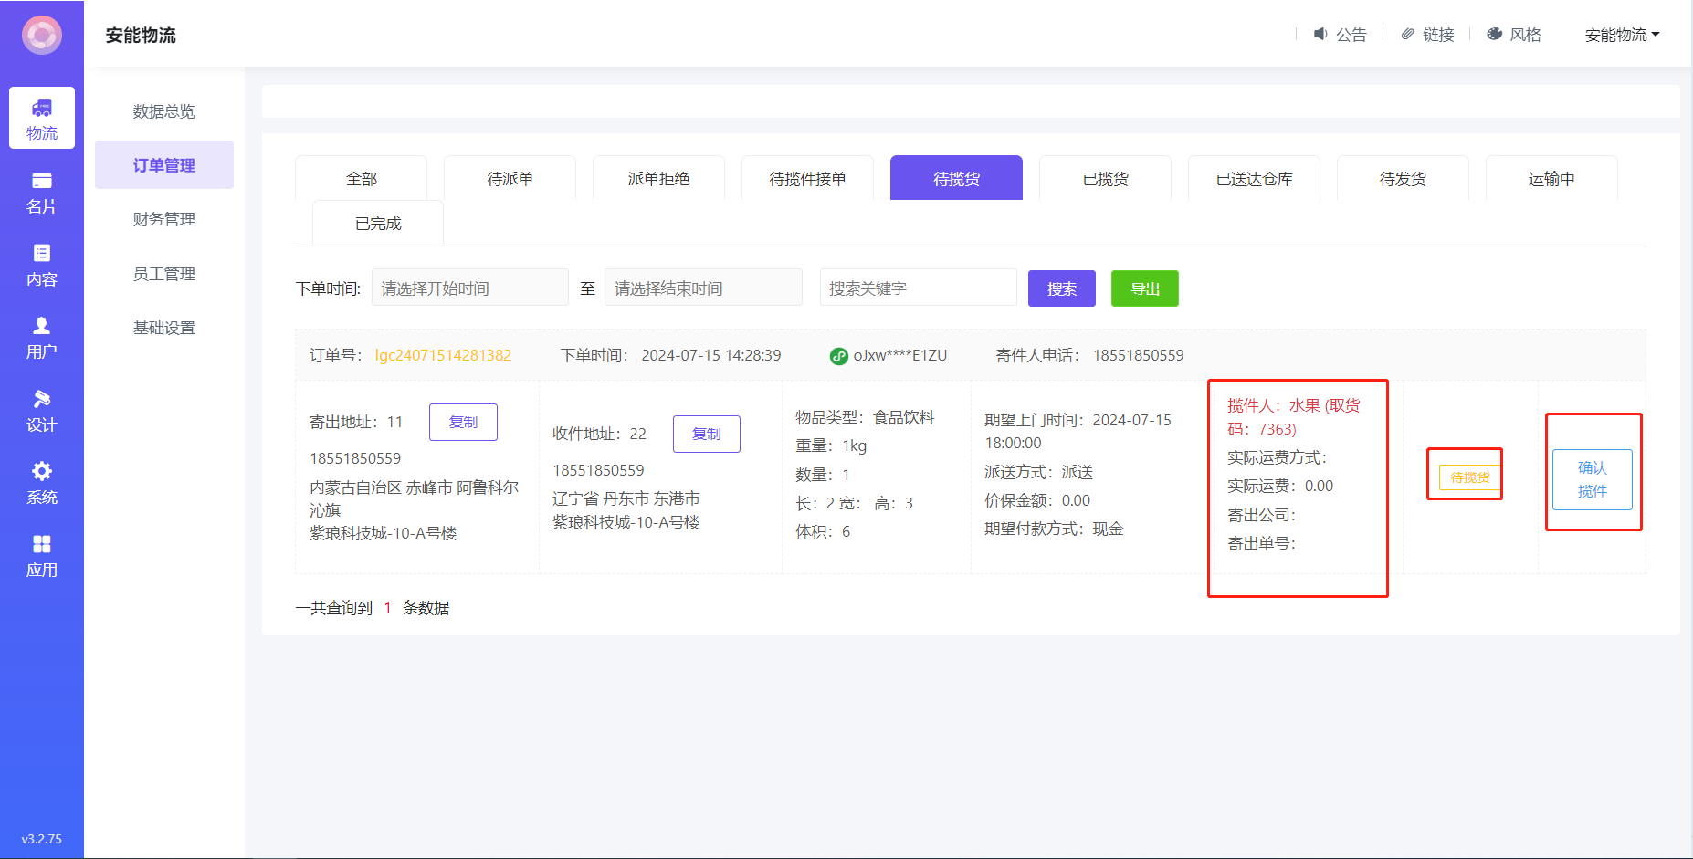Open the start time date picker
The image size is (1693, 859).
tap(469, 288)
